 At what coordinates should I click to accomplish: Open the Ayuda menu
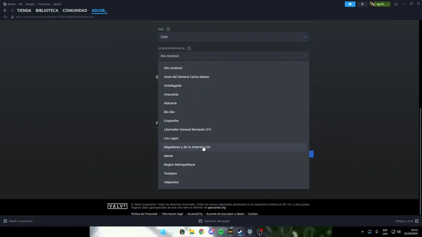tap(57, 4)
